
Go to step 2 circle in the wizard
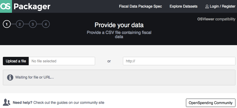(x=20, y=24)
